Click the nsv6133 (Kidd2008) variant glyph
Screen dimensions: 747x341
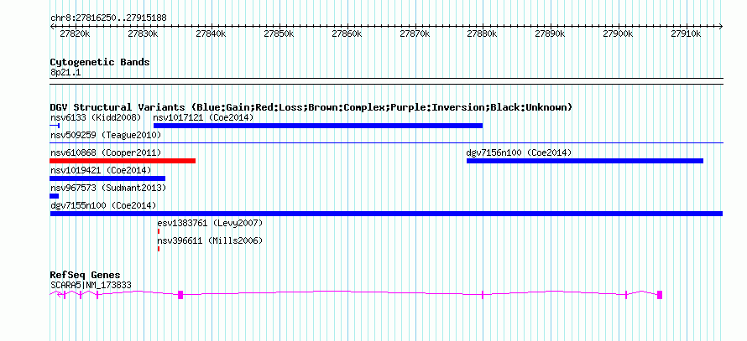[55, 126]
